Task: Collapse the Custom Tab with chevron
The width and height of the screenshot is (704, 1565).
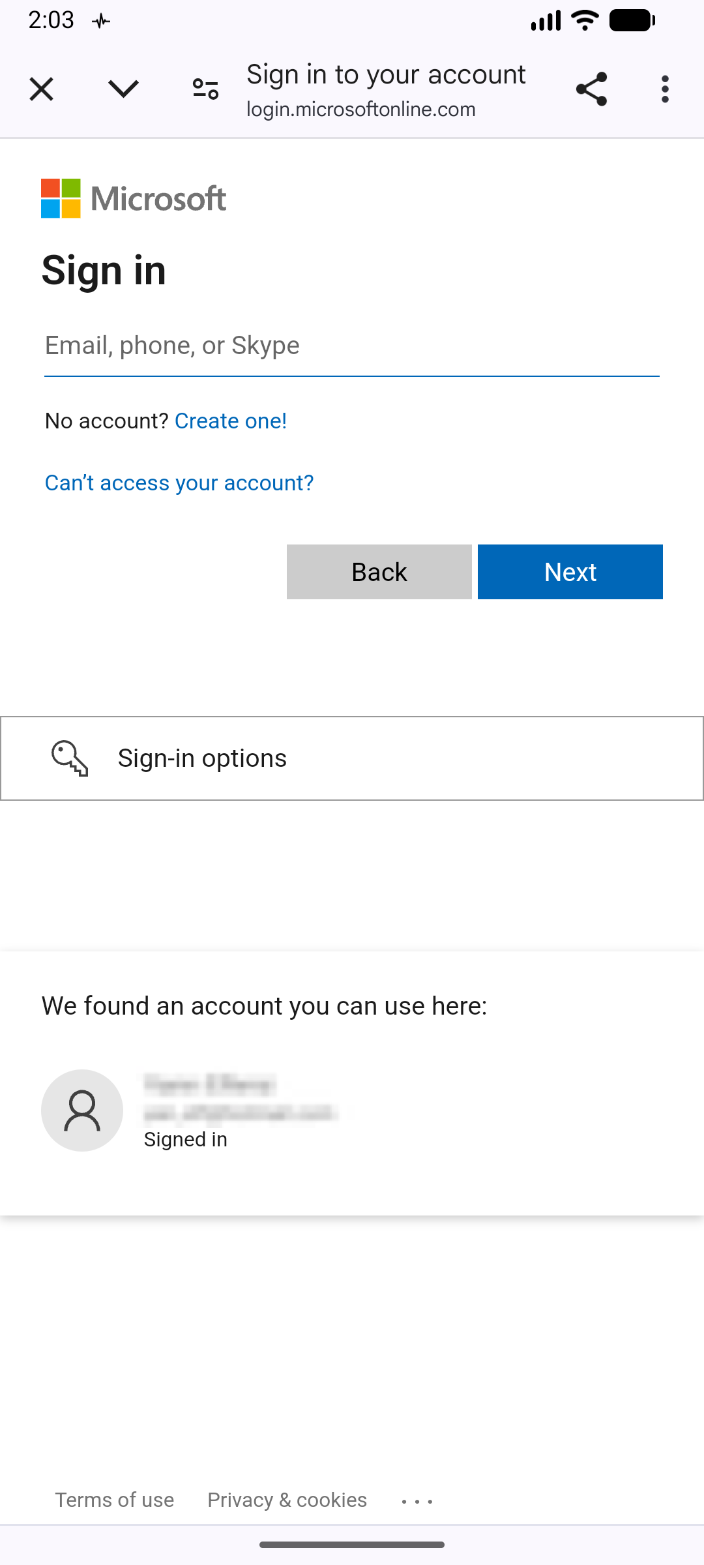Action: 123,89
